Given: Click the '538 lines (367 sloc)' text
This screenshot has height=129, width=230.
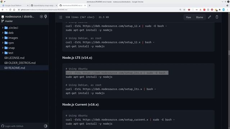Looking at the screenshot, I should [x=80, y=17].
